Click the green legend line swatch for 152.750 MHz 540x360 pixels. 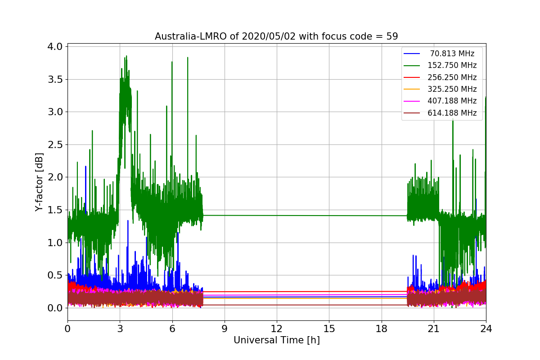(412, 66)
